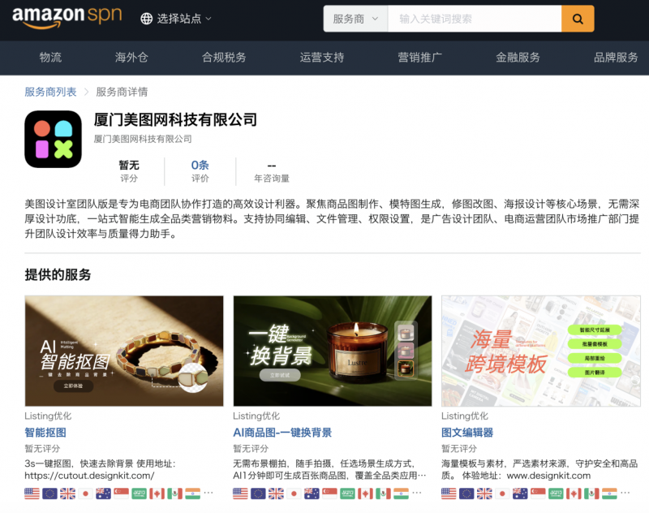Click the US flag under 智能抠图

pyautogui.click(x=32, y=494)
